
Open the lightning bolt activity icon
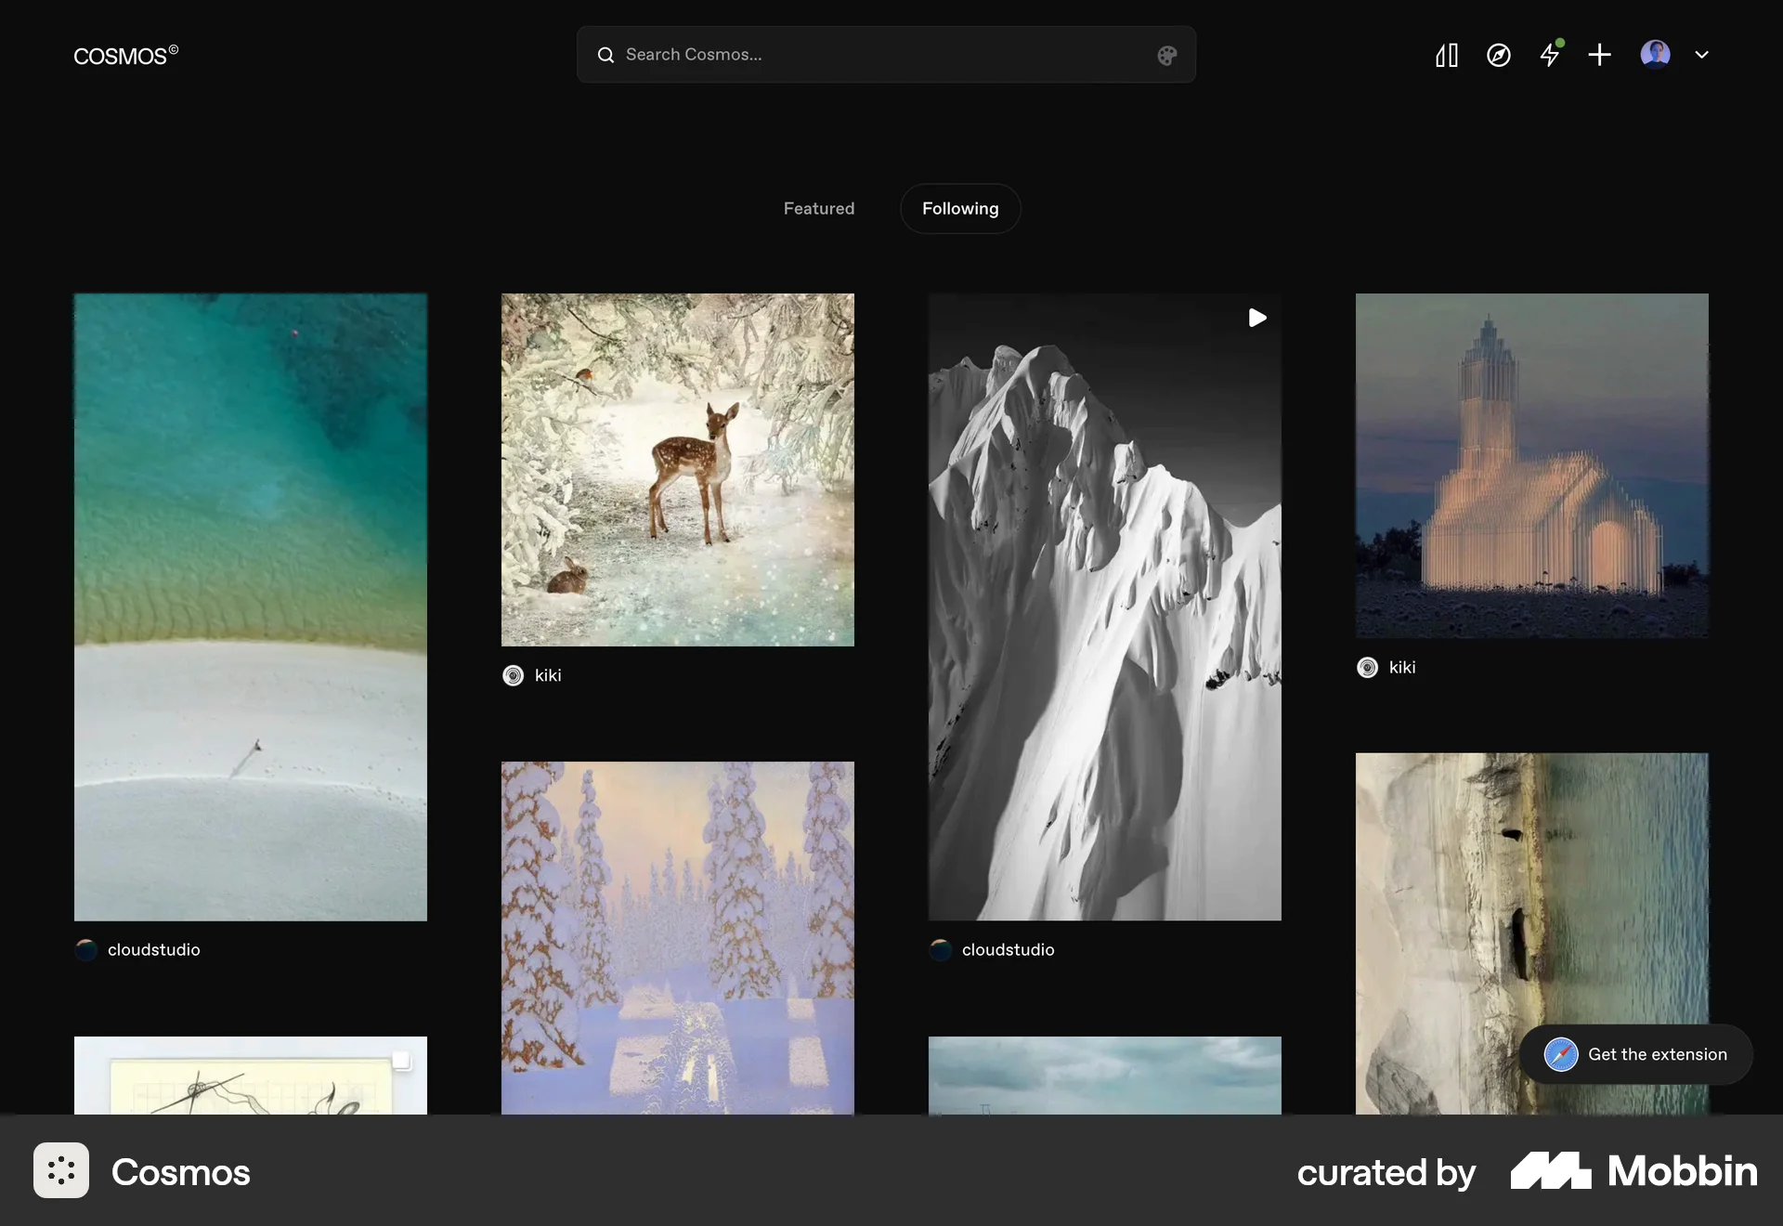(1549, 56)
